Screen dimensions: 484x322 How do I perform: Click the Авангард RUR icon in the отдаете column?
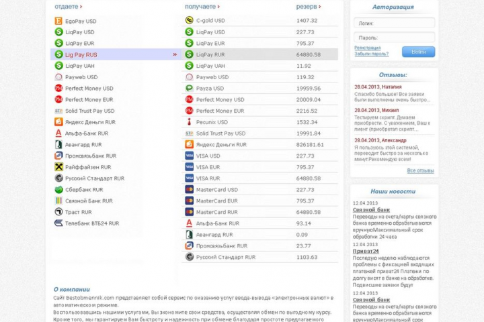(58, 144)
